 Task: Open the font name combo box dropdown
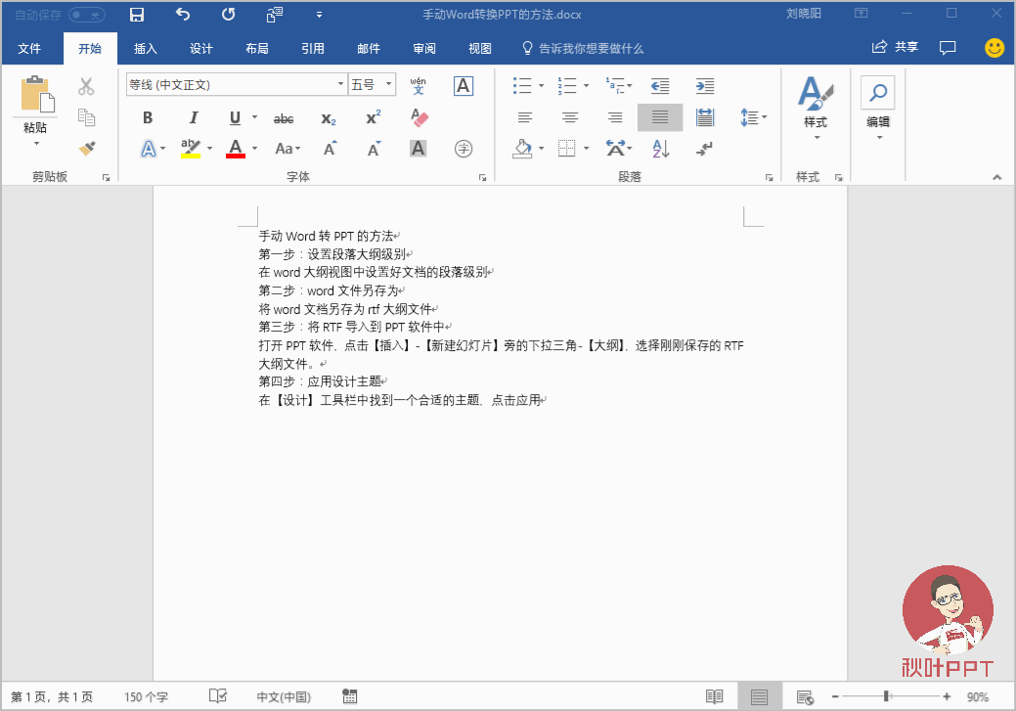pos(340,85)
